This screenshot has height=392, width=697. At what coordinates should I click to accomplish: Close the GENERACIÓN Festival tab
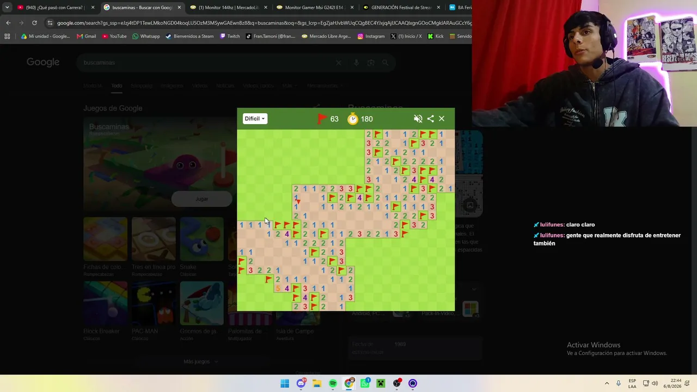pos(438,8)
